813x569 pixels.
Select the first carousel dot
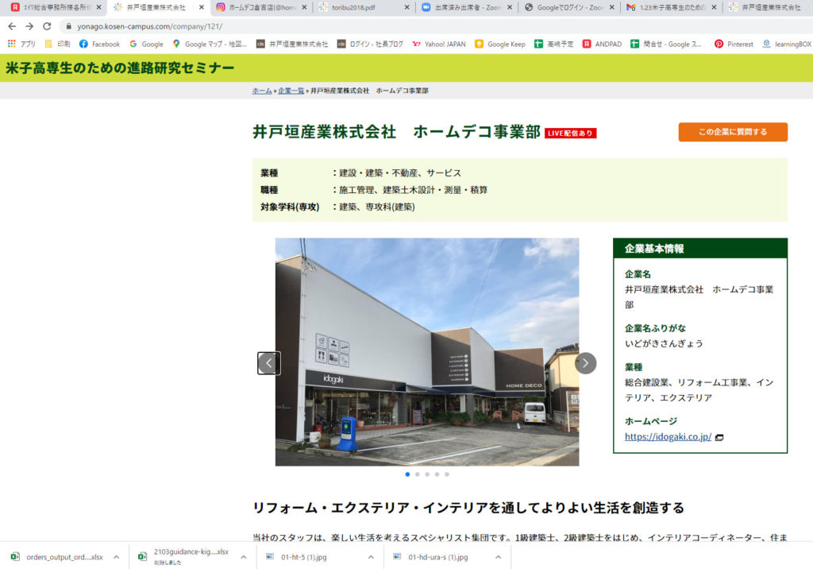(x=407, y=474)
